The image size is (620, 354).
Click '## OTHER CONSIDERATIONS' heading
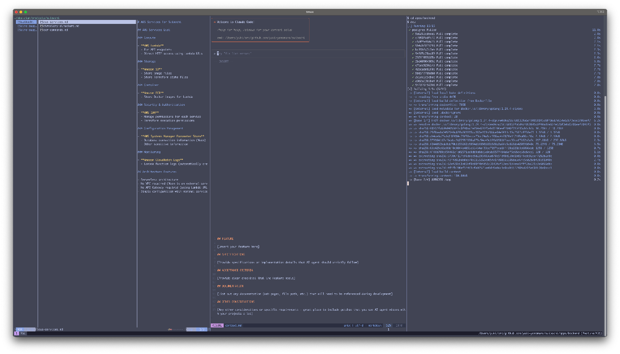pos(236,302)
